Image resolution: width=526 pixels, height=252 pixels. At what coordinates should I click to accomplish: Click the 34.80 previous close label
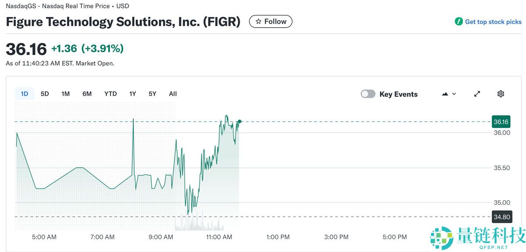501,217
